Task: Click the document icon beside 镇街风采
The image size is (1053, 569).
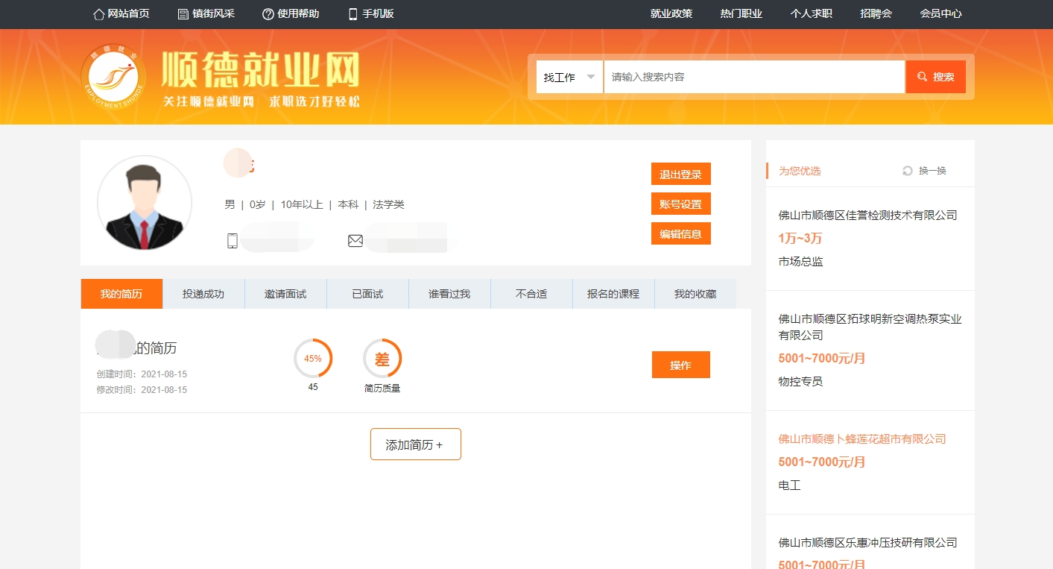Action: click(x=183, y=14)
